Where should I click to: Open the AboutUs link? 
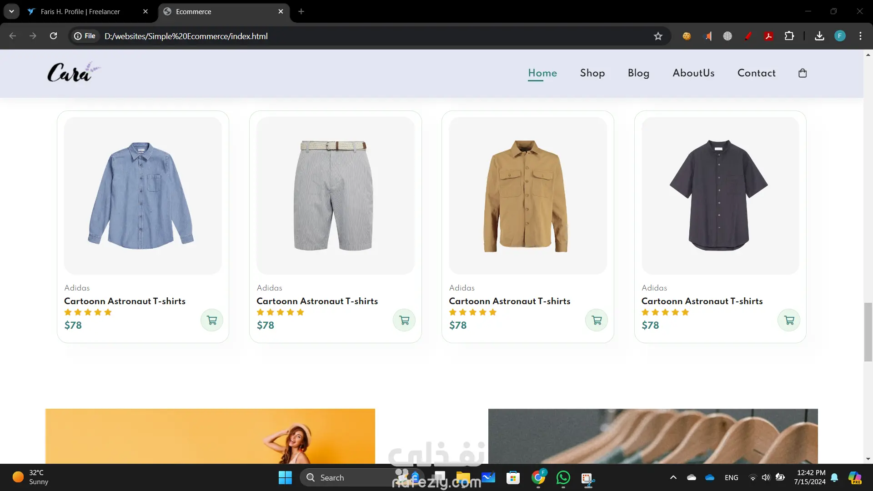(x=693, y=73)
